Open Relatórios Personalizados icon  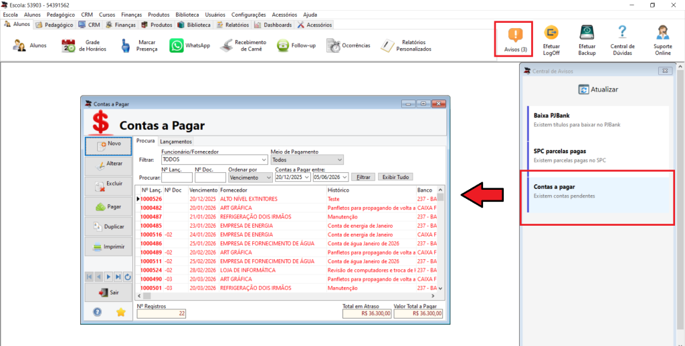[387, 45]
